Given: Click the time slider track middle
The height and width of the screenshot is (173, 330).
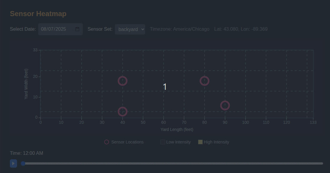Looking at the screenshot, I should (x=173, y=163).
